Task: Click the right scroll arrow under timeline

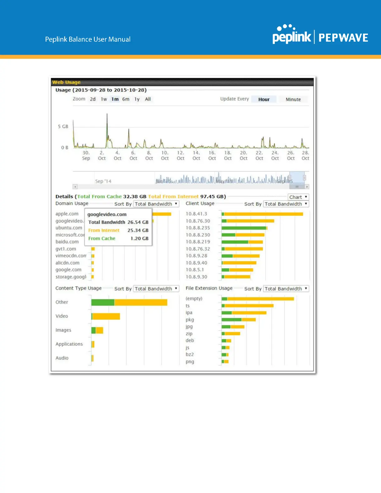Action: click(307, 187)
